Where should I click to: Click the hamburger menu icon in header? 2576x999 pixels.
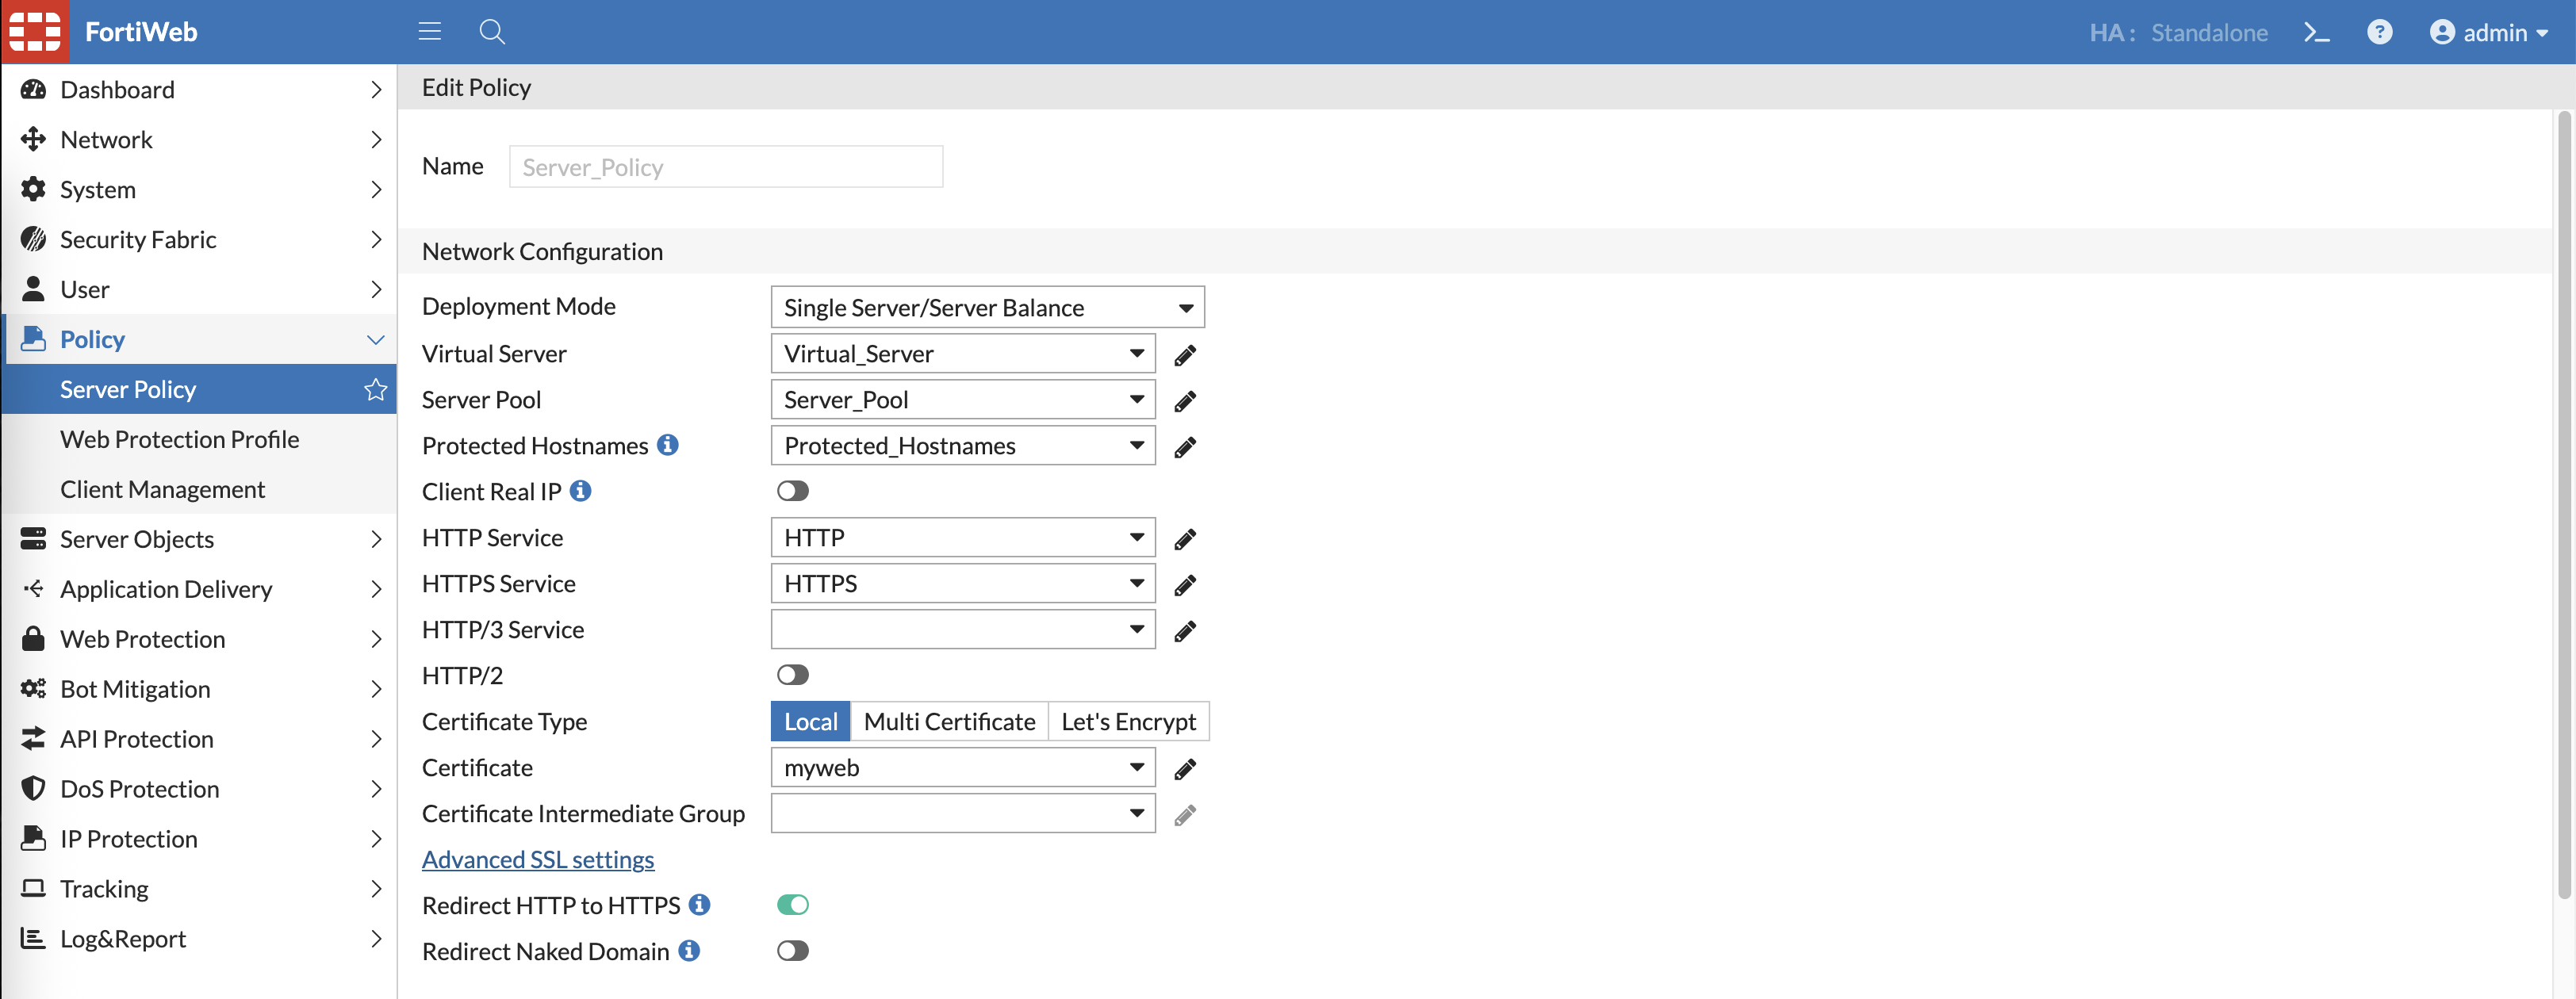(x=429, y=32)
